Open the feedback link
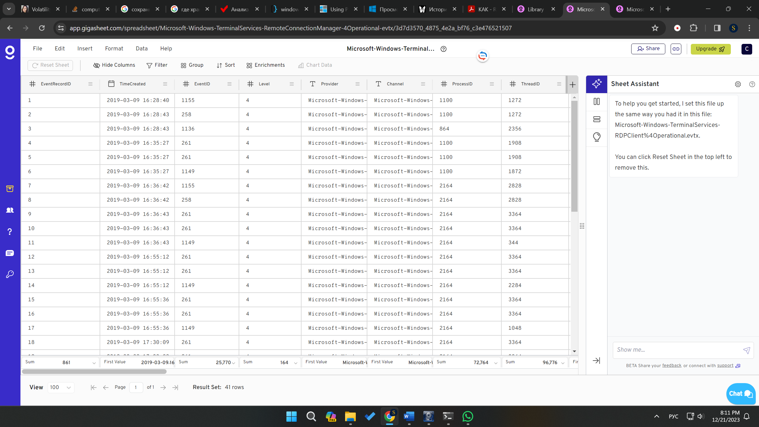The width and height of the screenshot is (759, 427). click(672, 366)
